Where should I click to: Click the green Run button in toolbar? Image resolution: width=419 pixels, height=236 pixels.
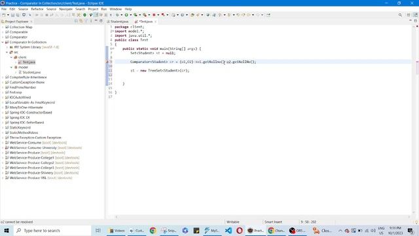(126, 15)
